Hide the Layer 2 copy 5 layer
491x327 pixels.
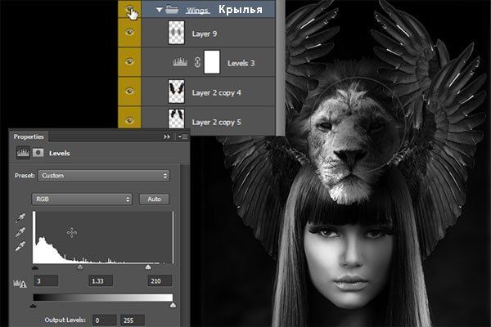pos(129,120)
